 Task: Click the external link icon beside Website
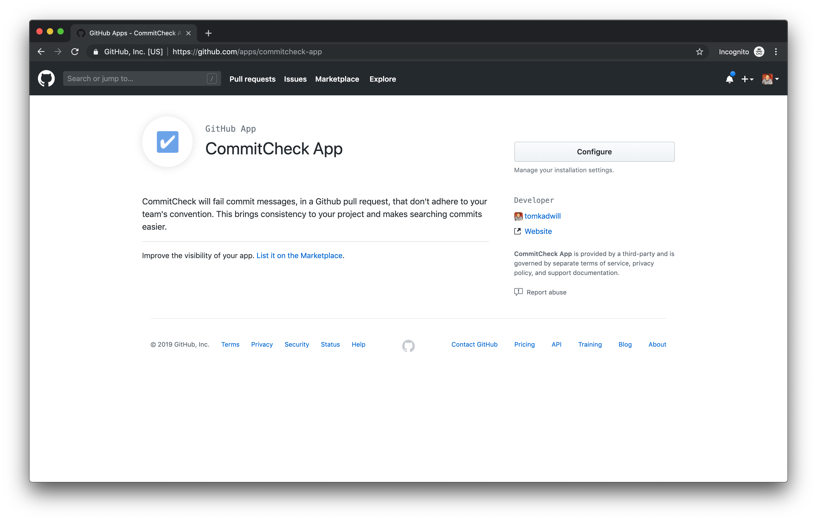click(x=517, y=231)
